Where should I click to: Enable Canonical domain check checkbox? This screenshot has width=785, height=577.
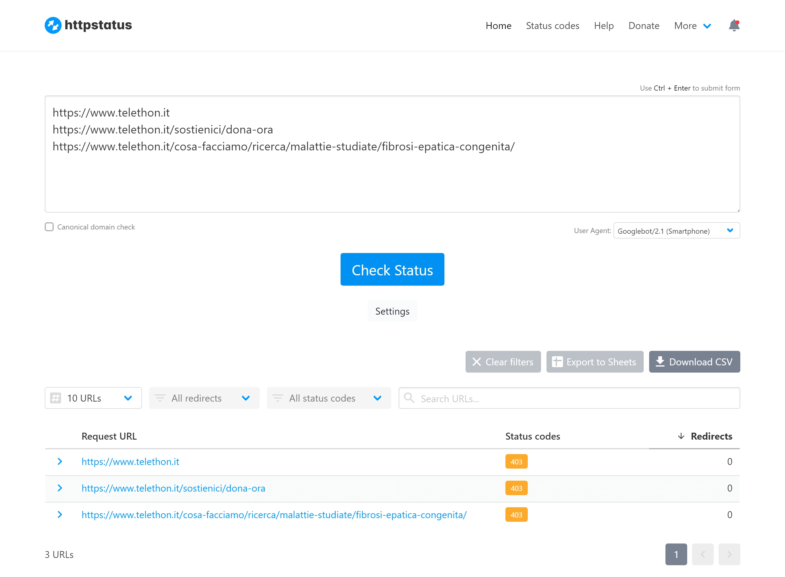(x=49, y=227)
